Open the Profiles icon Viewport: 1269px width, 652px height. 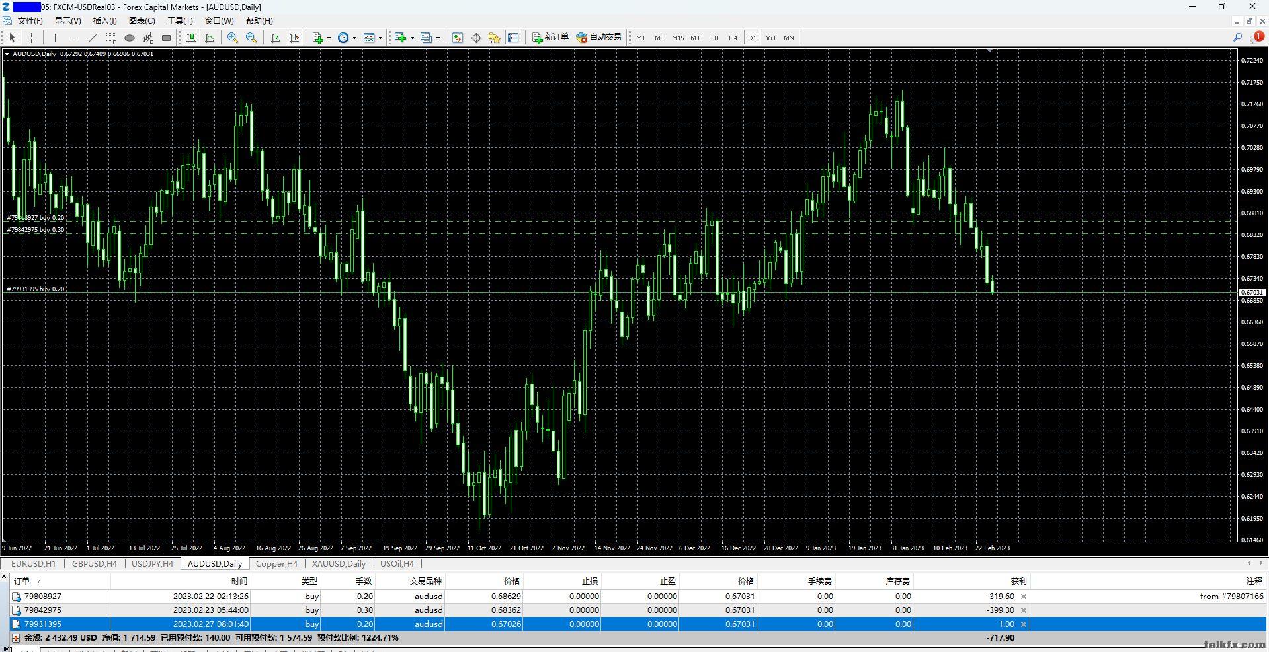pos(426,38)
